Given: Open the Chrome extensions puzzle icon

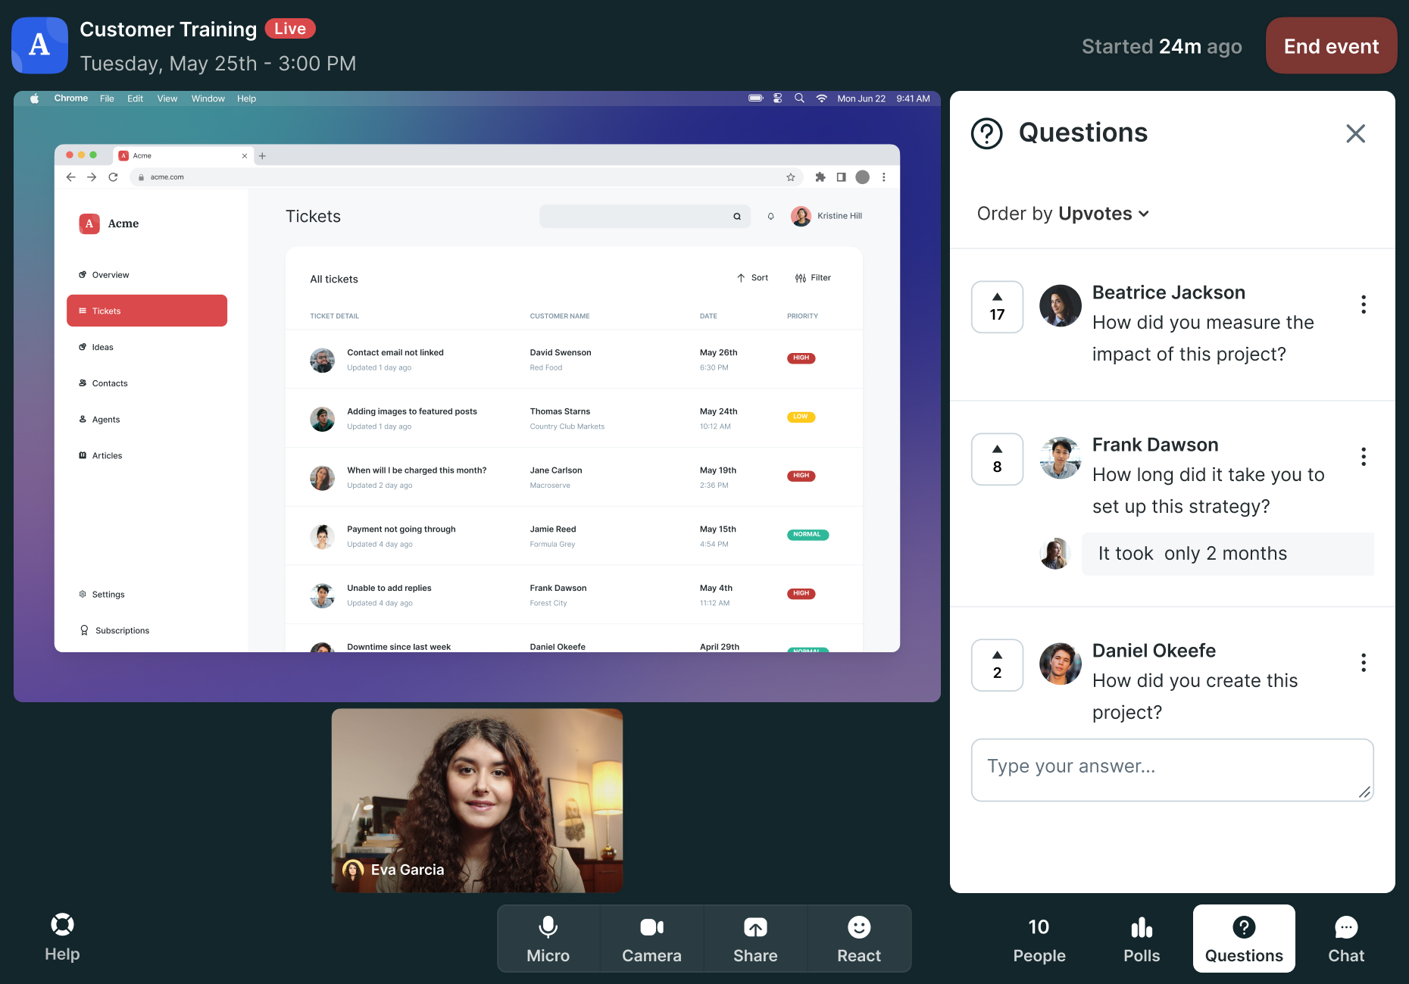Looking at the screenshot, I should pyautogui.click(x=820, y=177).
